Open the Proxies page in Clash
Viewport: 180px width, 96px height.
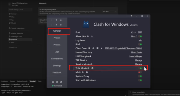(57, 38)
